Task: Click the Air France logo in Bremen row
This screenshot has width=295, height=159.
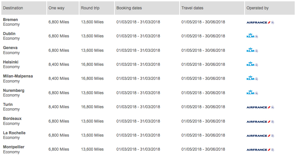Action: [x=260, y=22]
